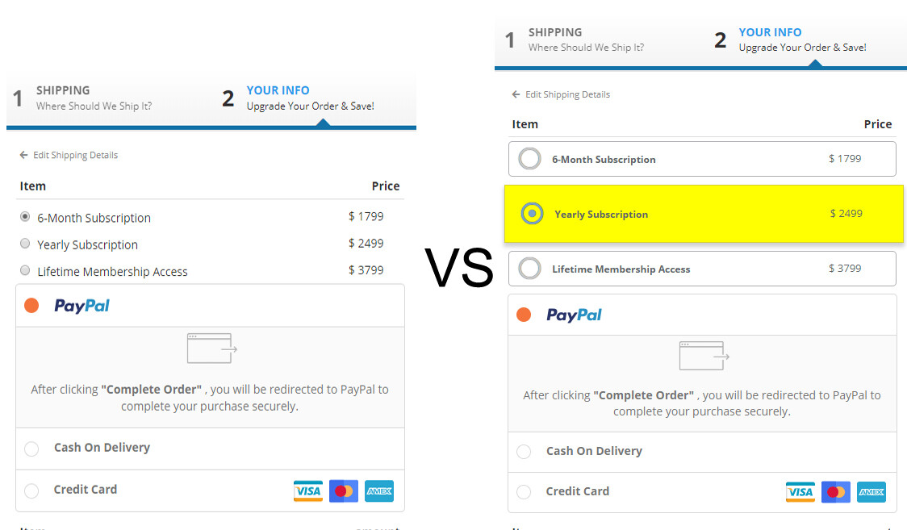Click Edit Shipping Details link in left form

pyautogui.click(x=74, y=156)
